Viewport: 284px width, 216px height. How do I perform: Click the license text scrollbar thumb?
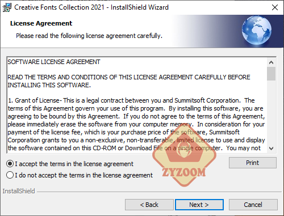[271, 74]
